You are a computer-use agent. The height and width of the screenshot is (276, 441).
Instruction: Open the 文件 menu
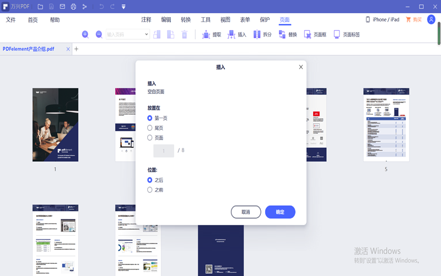(x=11, y=20)
